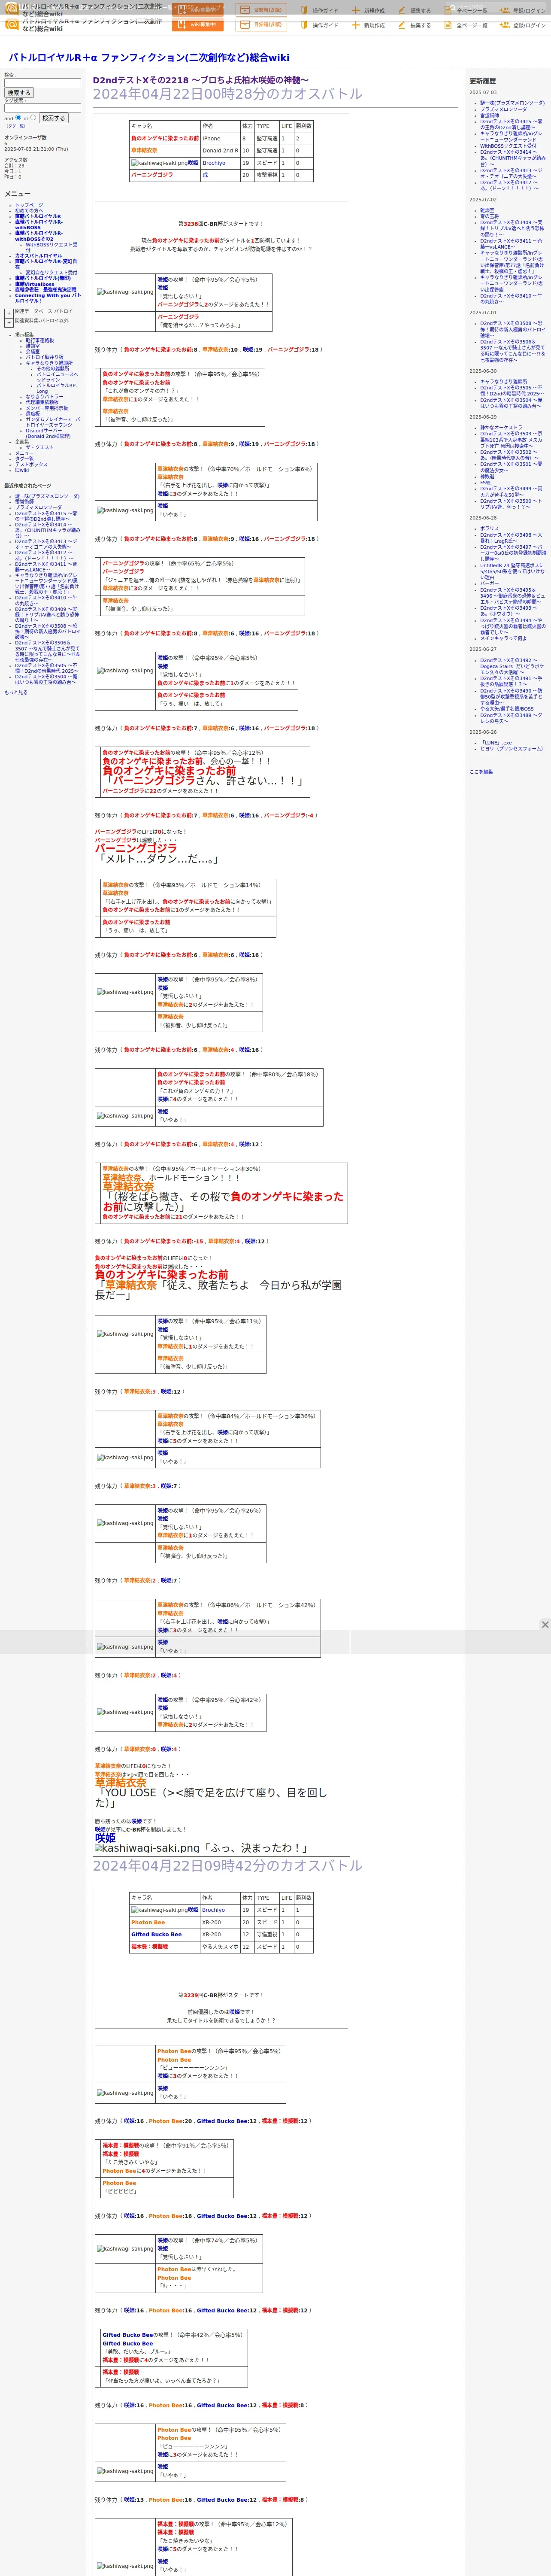
Task: Click オンラインユーザ数 label in sidebar
Action: click(x=25, y=137)
